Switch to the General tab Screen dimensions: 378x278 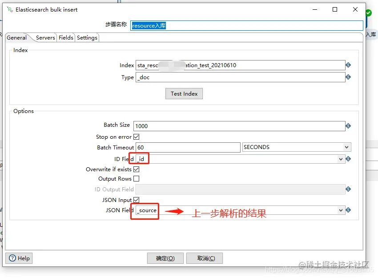coord(16,38)
